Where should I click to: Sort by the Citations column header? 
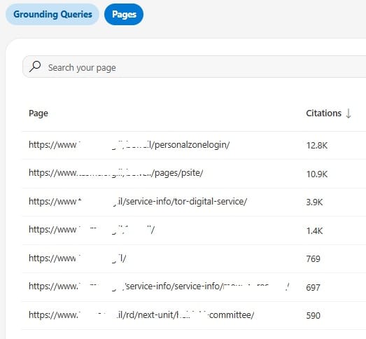point(323,113)
